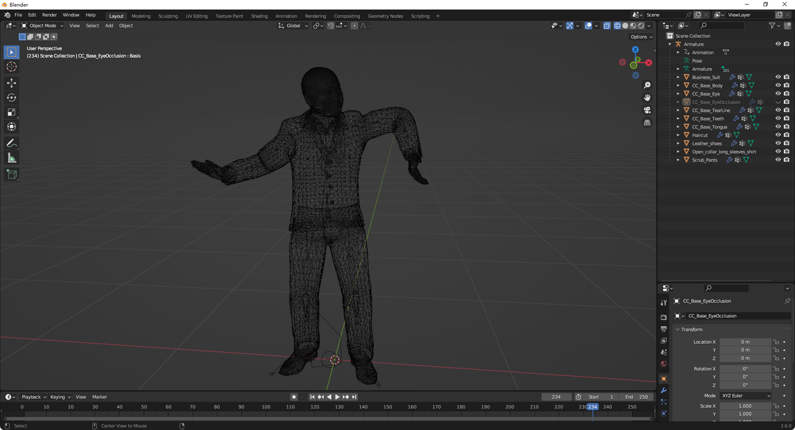Click the Add Cube tool
This screenshot has height=430, width=795.
coord(12,175)
